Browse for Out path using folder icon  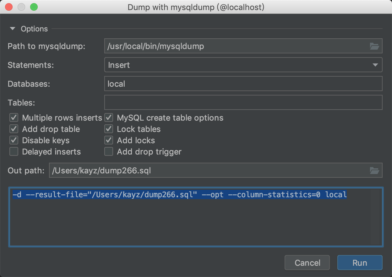[374, 170]
